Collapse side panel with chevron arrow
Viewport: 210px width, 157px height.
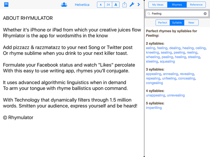[x=139, y=5]
